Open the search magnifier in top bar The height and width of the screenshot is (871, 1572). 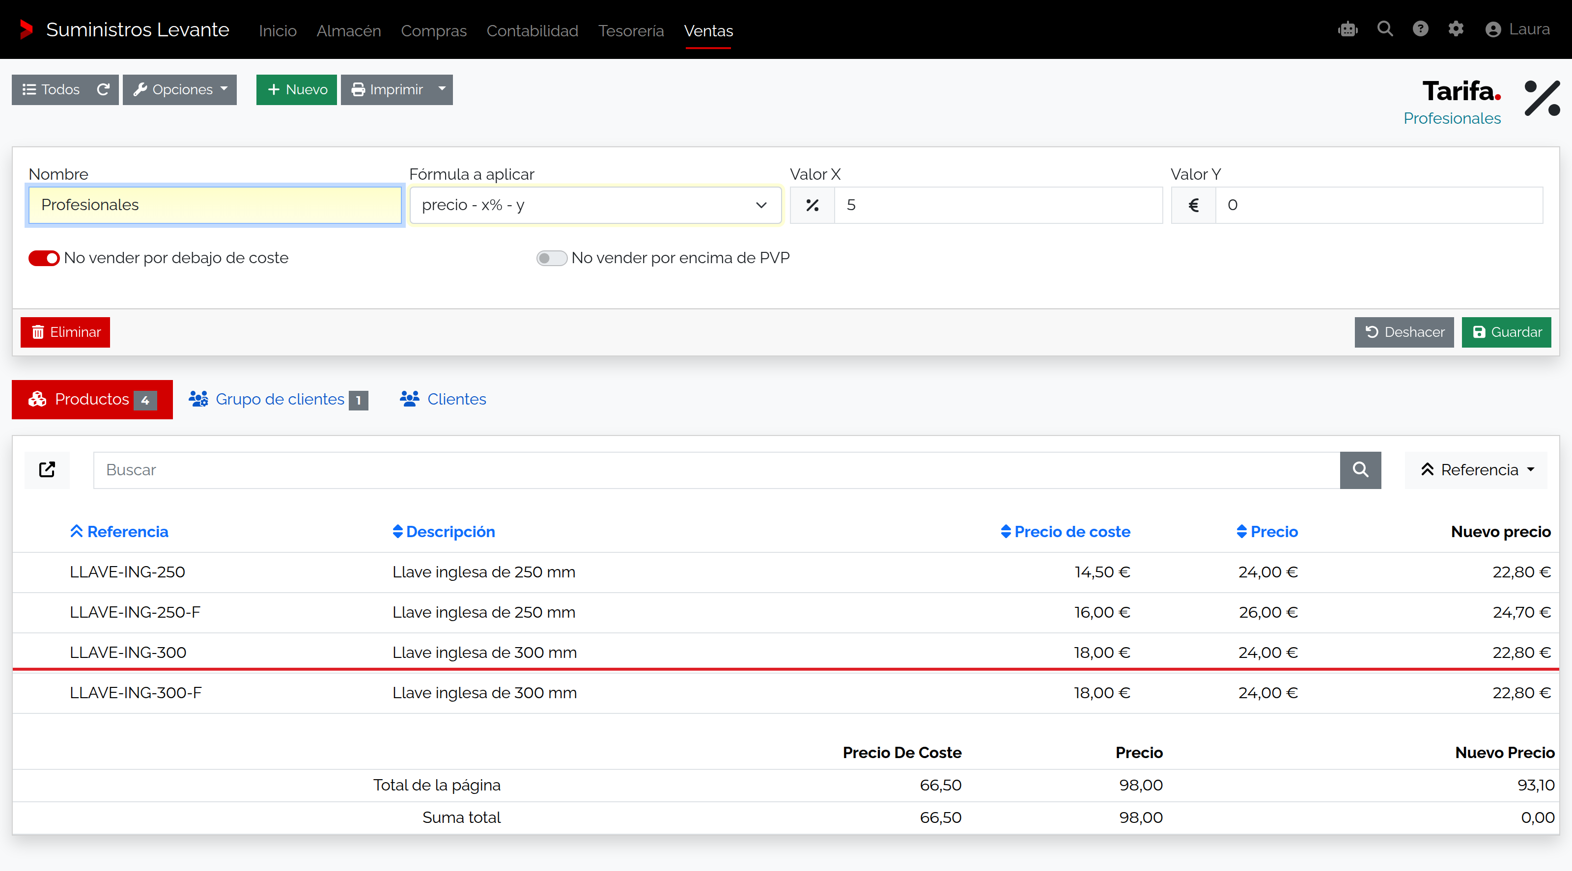pos(1385,28)
